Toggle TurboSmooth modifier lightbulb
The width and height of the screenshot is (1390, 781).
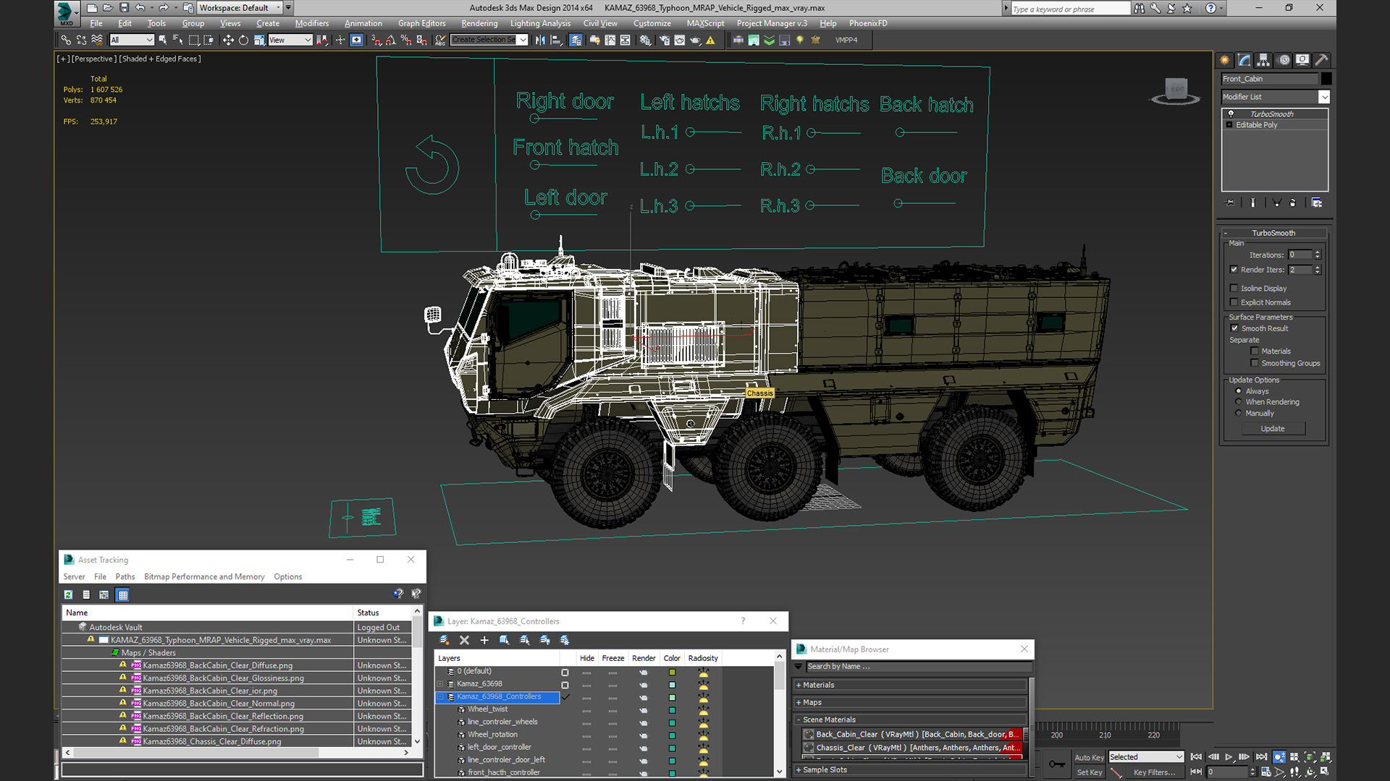pyautogui.click(x=1231, y=114)
